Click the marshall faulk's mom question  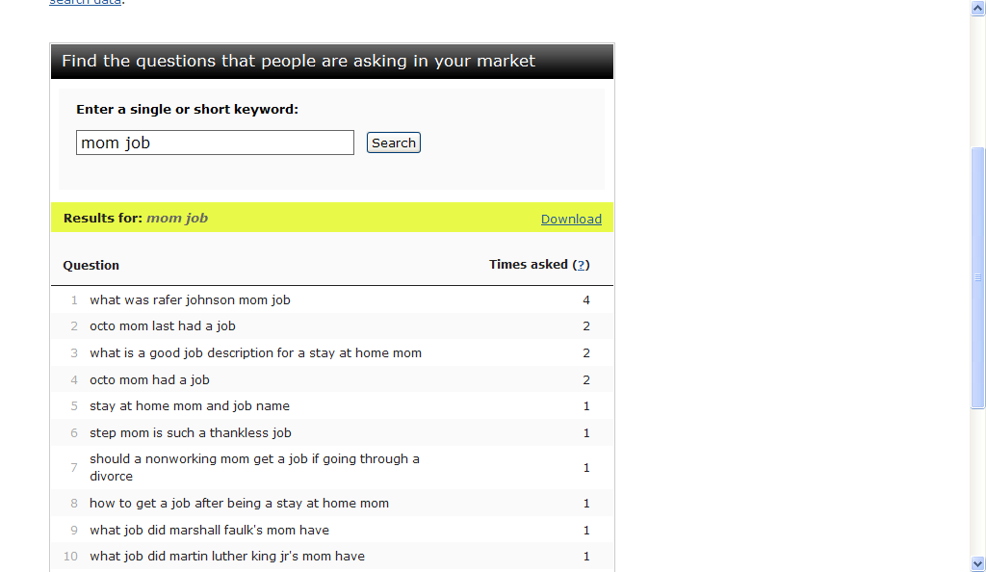pyautogui.click(x=209, y=530)
